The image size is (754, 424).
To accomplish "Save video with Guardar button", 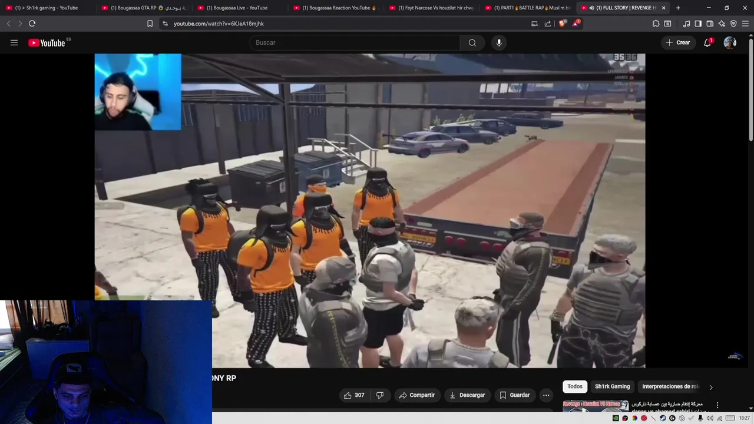I will (515, 395).
